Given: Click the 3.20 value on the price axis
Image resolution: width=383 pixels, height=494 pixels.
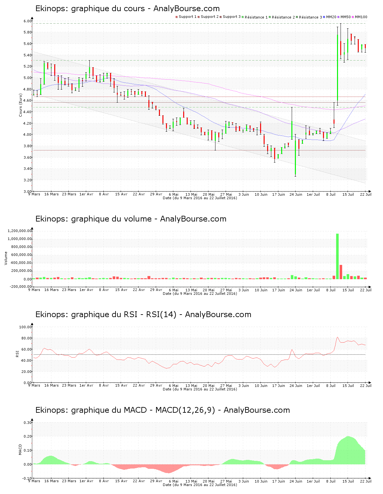Looking at the screenshot, I should (x=27, y=180).
